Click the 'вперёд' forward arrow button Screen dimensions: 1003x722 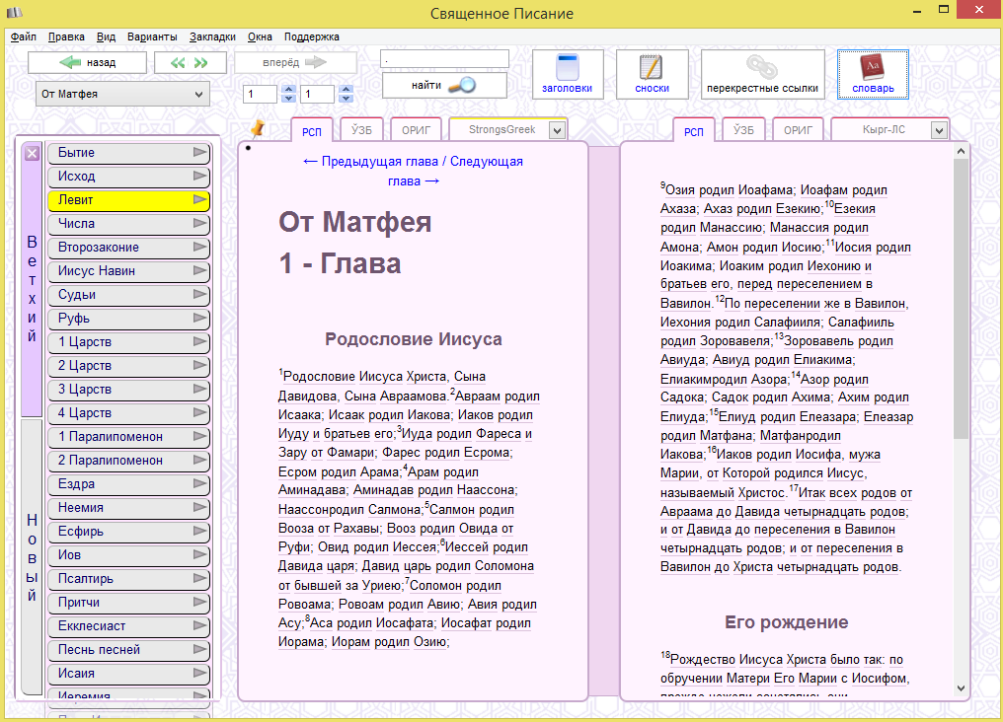[295, 62]
